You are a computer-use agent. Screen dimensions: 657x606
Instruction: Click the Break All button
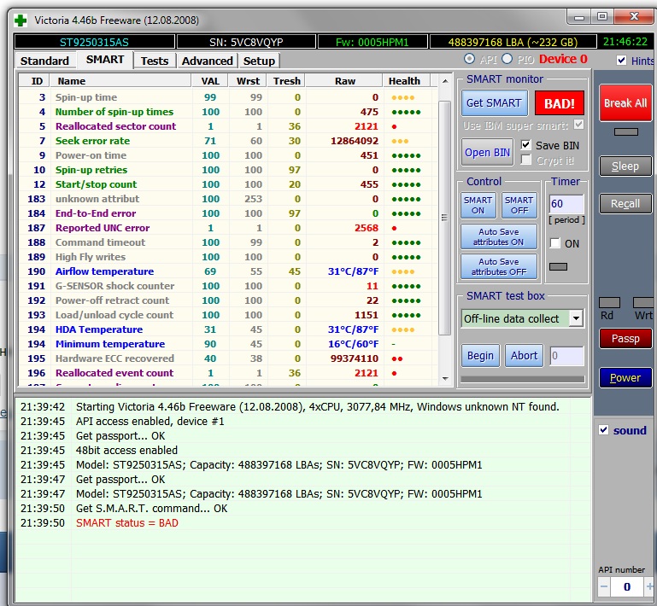[625, 103]
